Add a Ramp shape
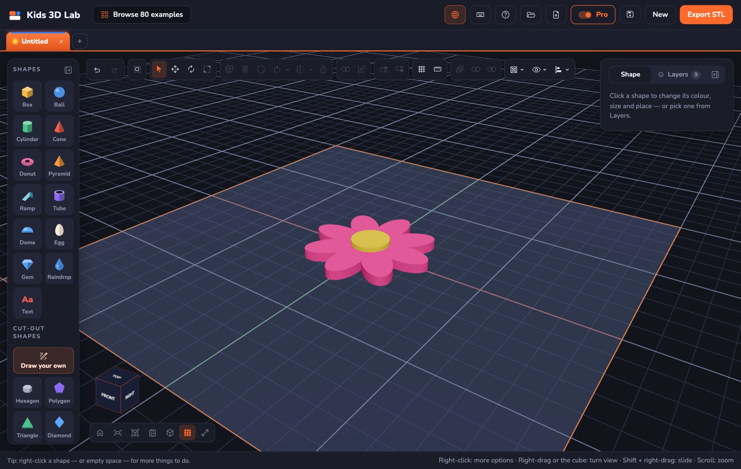This screenshot has width=741, height=469. coord(27,200)
